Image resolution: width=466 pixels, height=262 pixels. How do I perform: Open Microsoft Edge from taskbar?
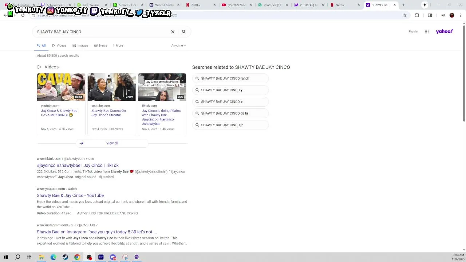click(x=53, y=257)
